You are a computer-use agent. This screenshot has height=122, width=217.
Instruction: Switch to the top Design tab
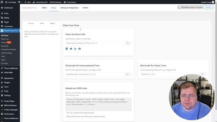click(54, 8)
